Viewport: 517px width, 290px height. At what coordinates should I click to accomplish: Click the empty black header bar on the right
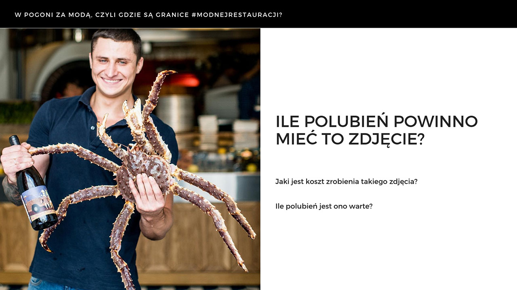(400, 14)
